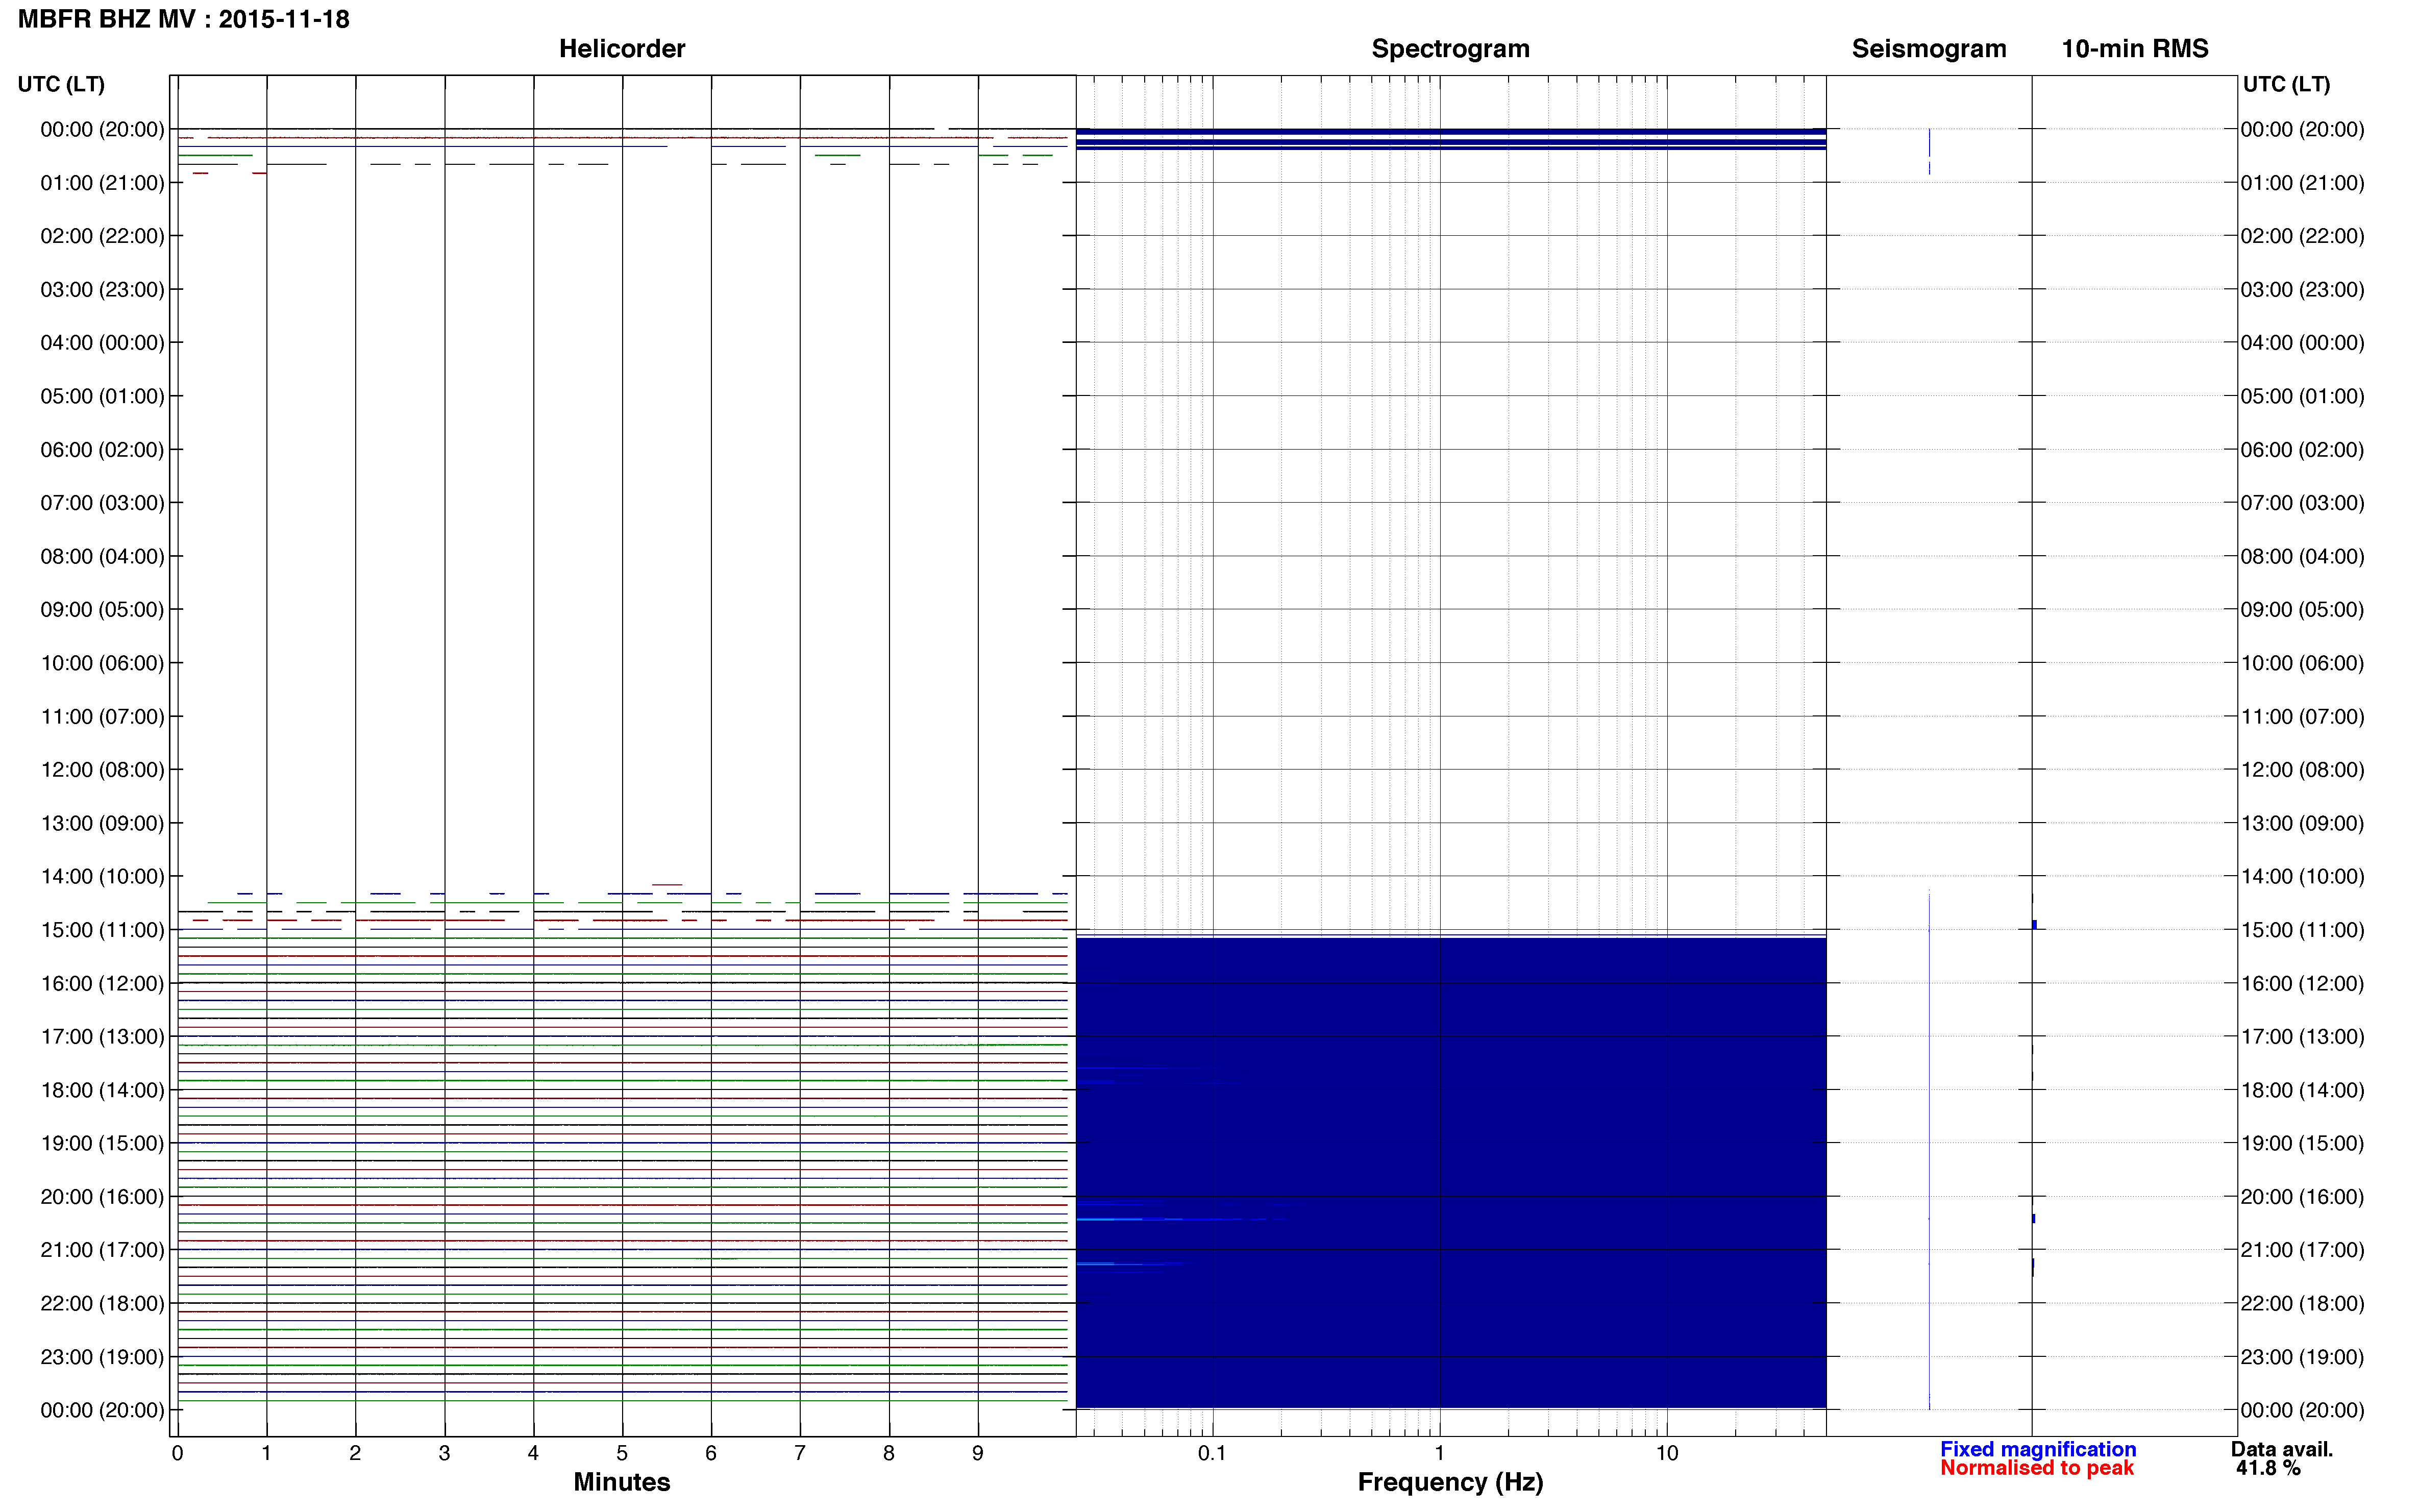Click minute tick '9' on helicorder axis

pos(978,1453)
